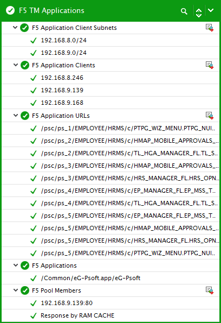Select the ps_1 PTPG_WIZ_MENU URL entry
Image resolution: width=221 pixels, height=323 pixels.
[x=110, y=128]
